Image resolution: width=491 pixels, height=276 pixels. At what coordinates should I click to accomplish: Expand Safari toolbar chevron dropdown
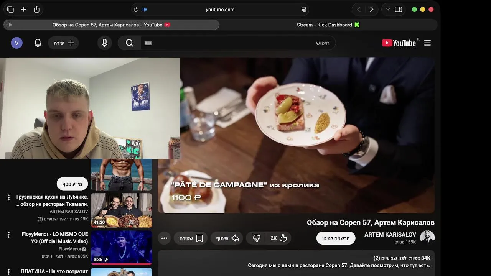(388, 10)
